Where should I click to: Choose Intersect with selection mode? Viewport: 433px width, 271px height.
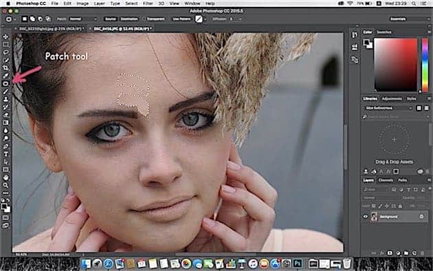(x=48, y=19)
